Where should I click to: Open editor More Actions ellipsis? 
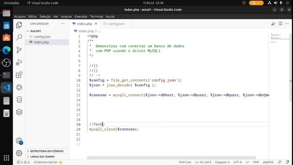point(287,23)
